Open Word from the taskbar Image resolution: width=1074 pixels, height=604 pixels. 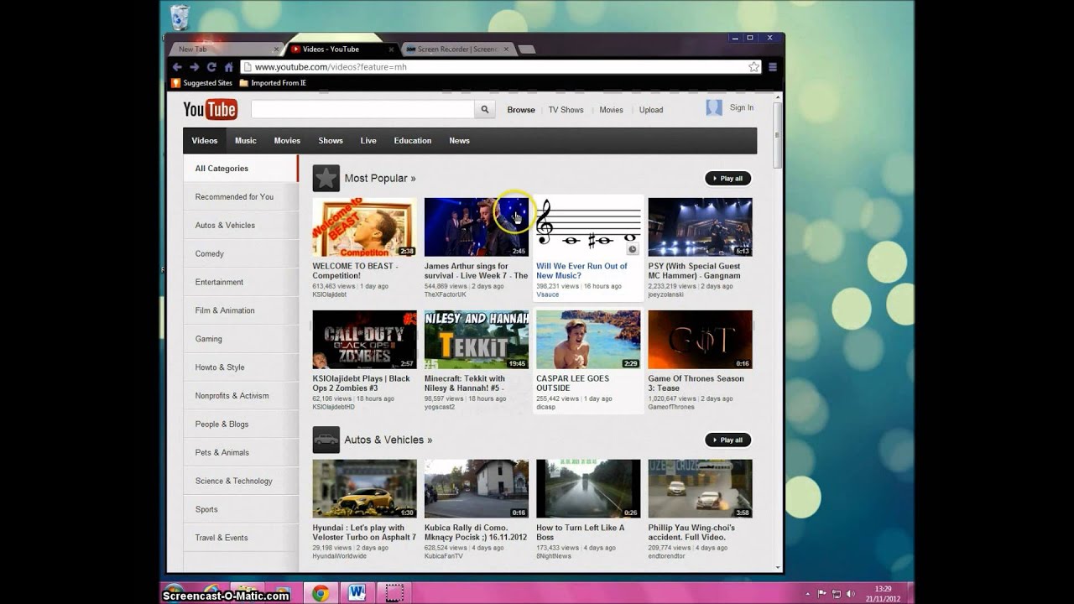(357, 593)
